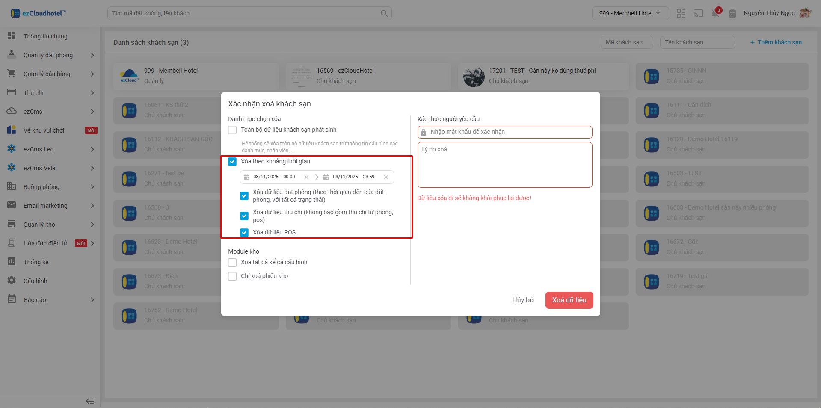Uncheck 'Xóa dữ liệu POS' checkbox
This screenshot has width=821, height=408.
coord(244,233)
